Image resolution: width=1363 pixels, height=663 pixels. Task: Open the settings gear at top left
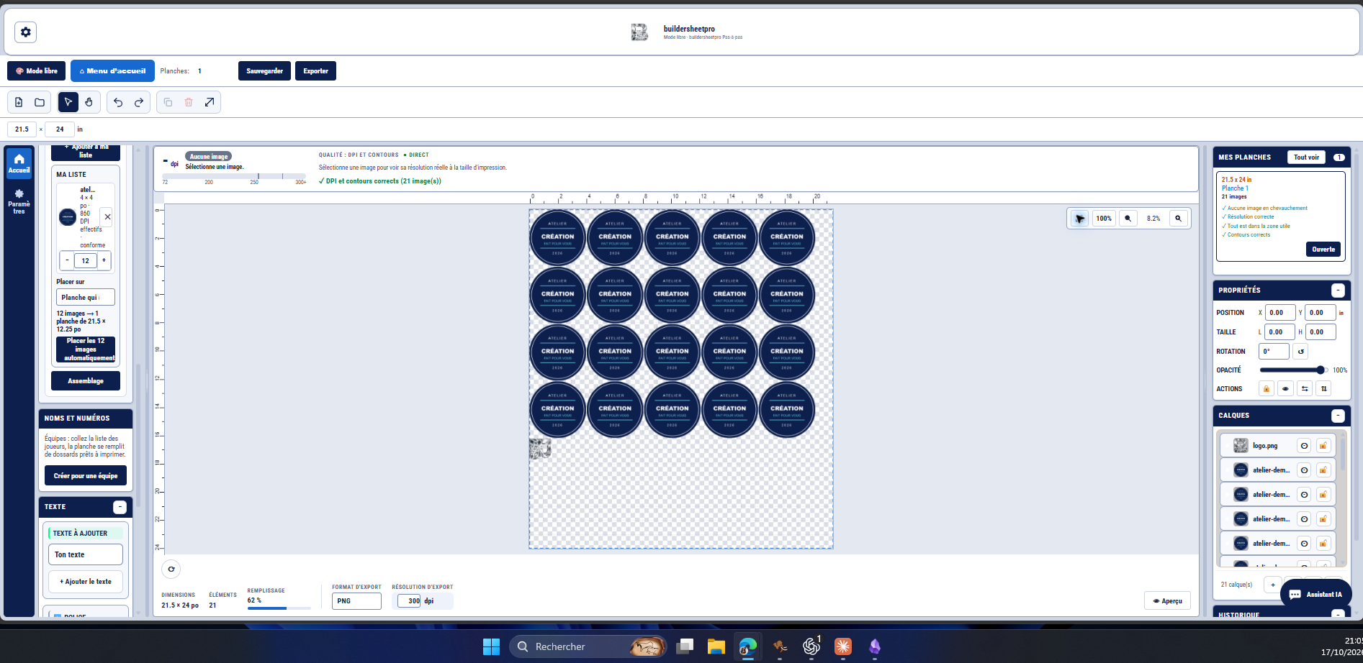click(26, 32)
